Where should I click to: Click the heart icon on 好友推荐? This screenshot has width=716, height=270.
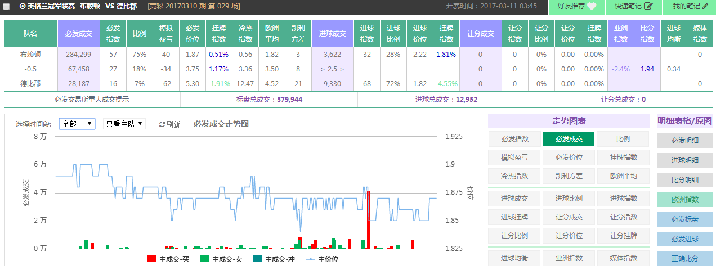(x=592, y=7)
